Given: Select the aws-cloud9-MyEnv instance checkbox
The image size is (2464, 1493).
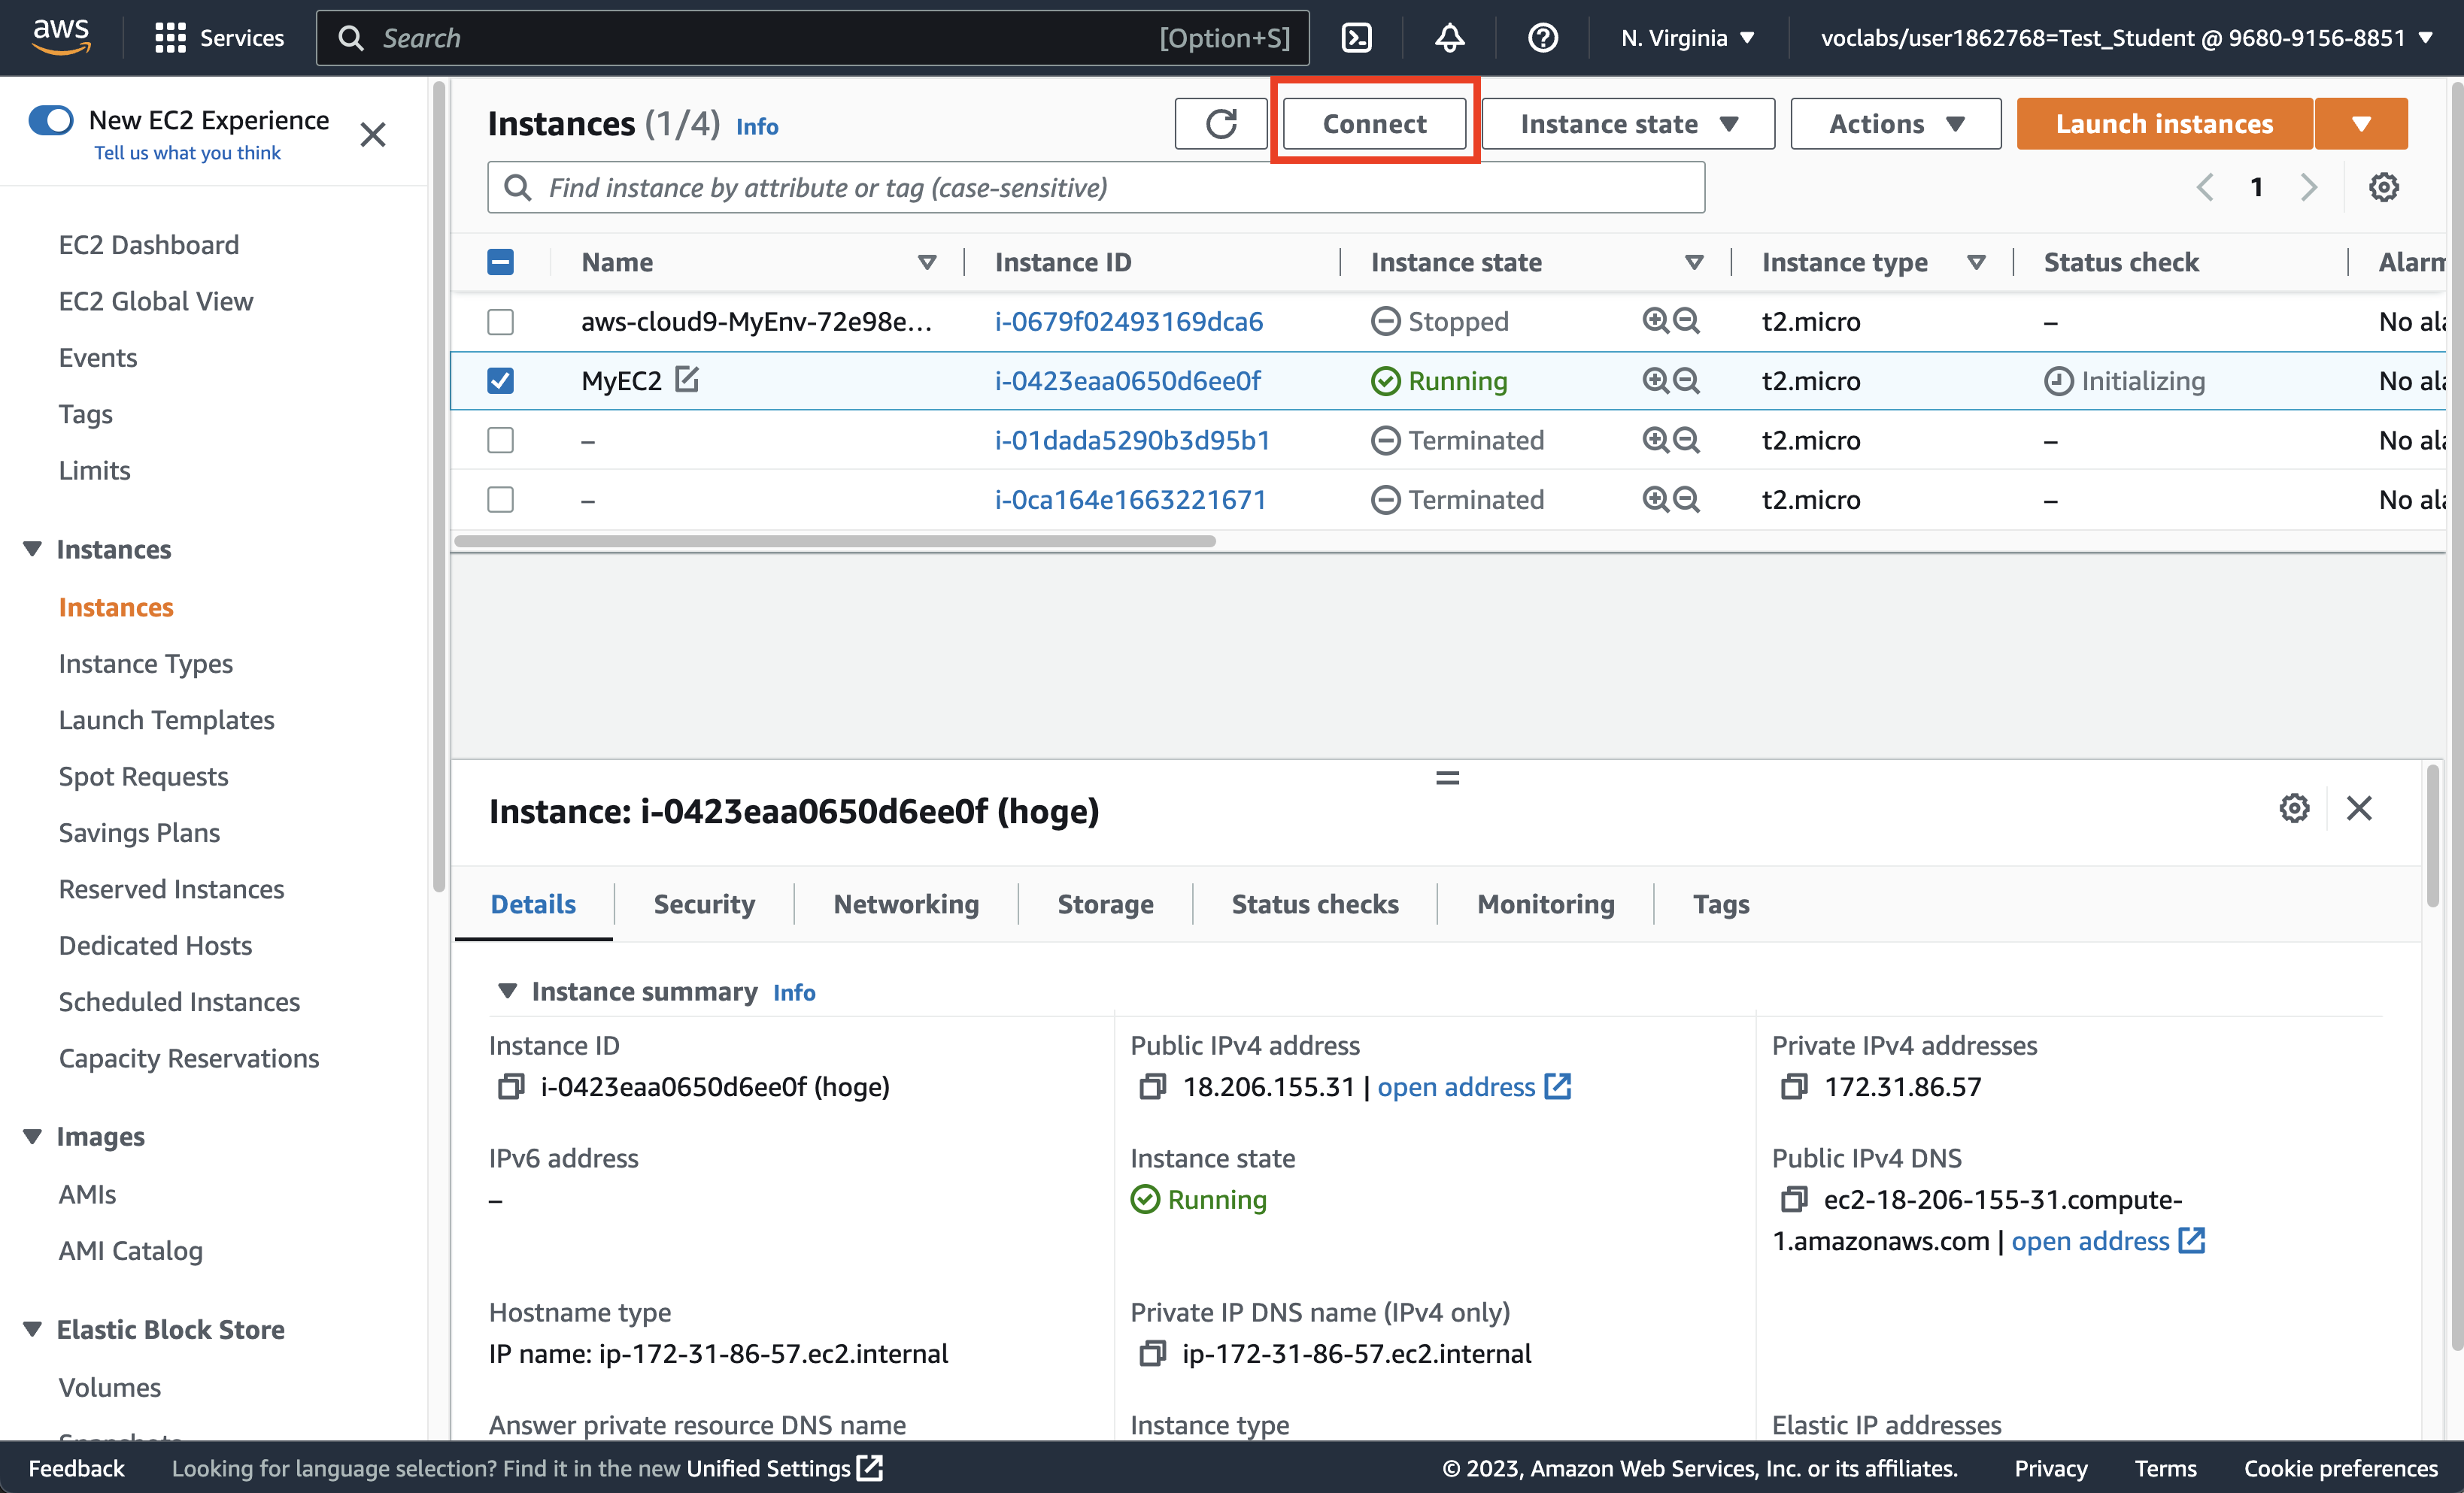Looking at the screenshot, I should point(500,322).
